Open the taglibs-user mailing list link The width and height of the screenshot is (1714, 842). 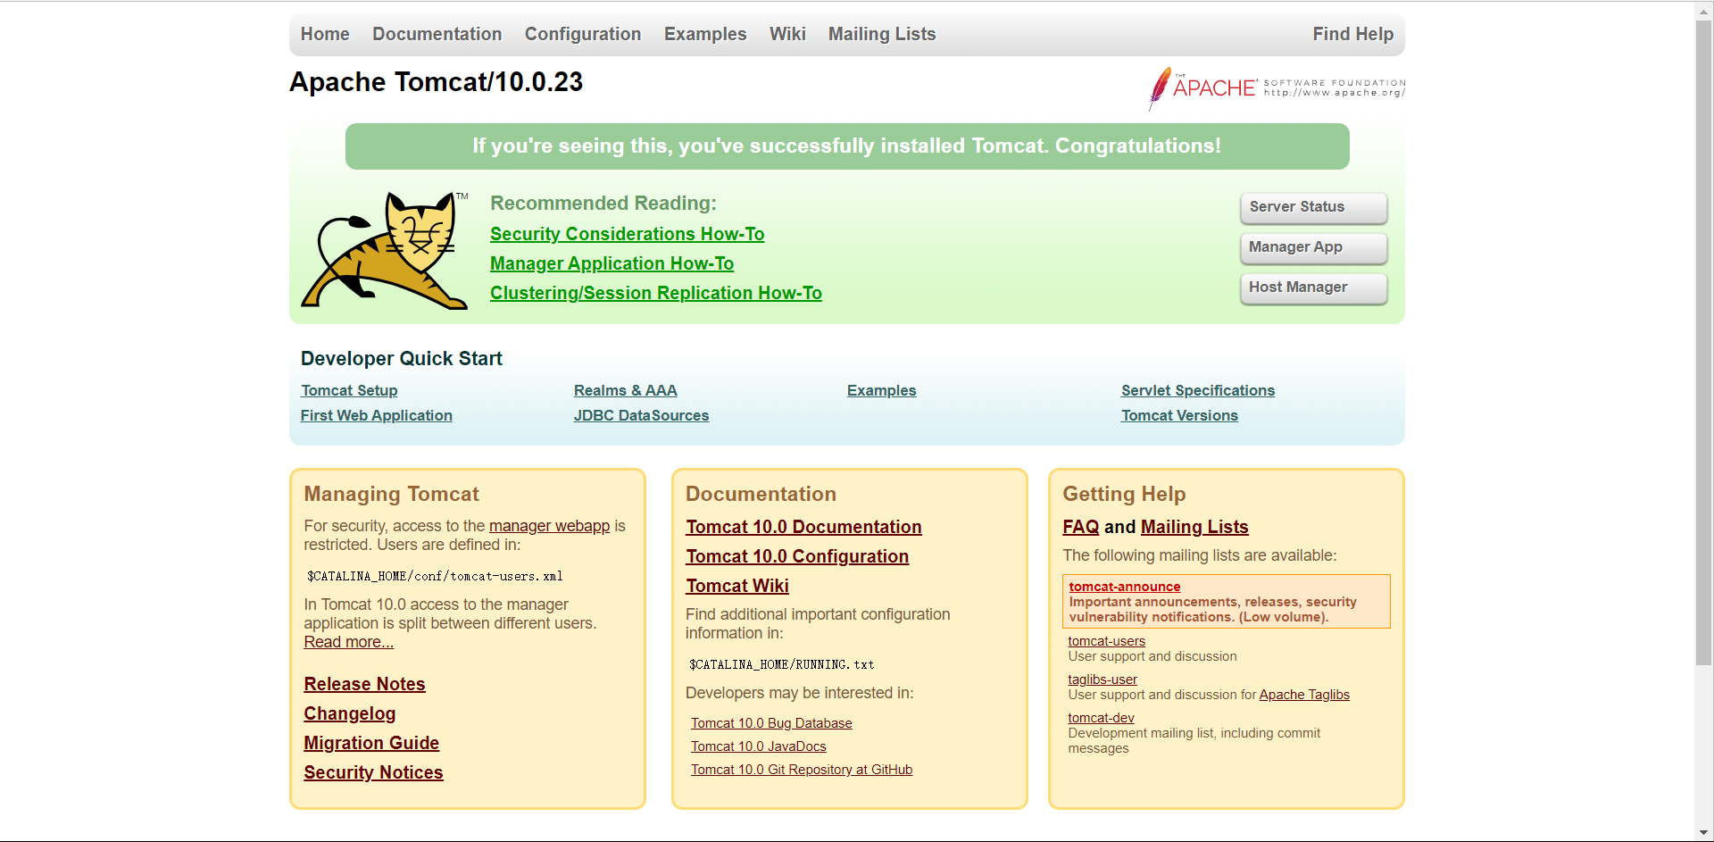tap(1102, 679)
